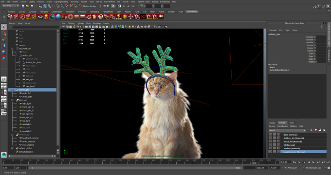The height and width of the screenshot is (175, 331).
Task: Switch to the Display layer tab
Action: point(273,122)
